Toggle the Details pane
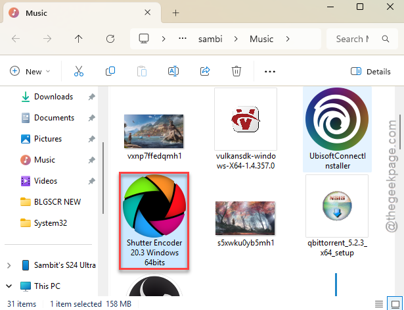Viewport: 404px width, 310px height. pos(370,72)
